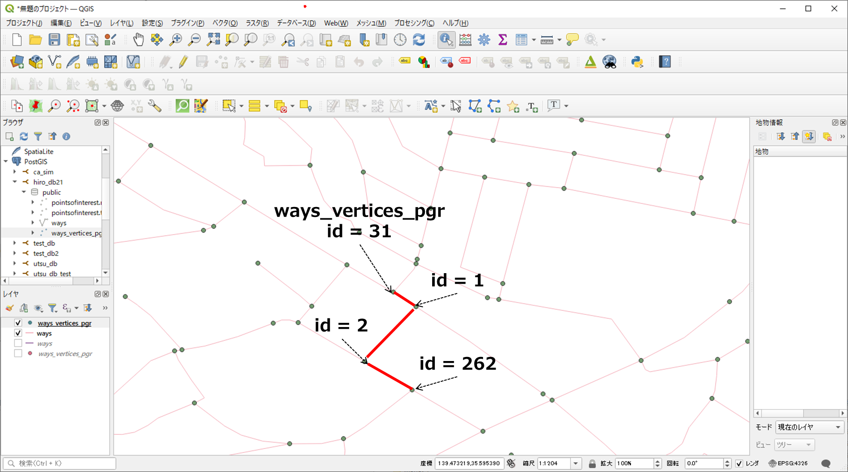Click the Zoom In magnifier tool
The image size is (848, 472).
175,40
